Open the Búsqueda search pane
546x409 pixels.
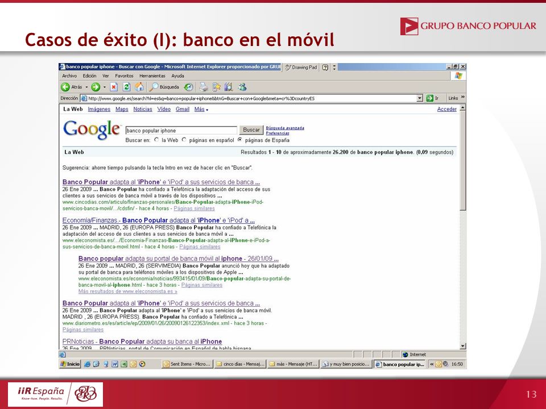click(x=164, y=87)
